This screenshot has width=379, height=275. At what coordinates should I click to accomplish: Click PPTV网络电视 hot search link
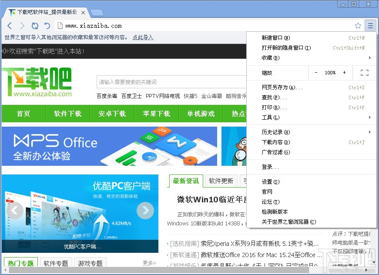[163, 96]
